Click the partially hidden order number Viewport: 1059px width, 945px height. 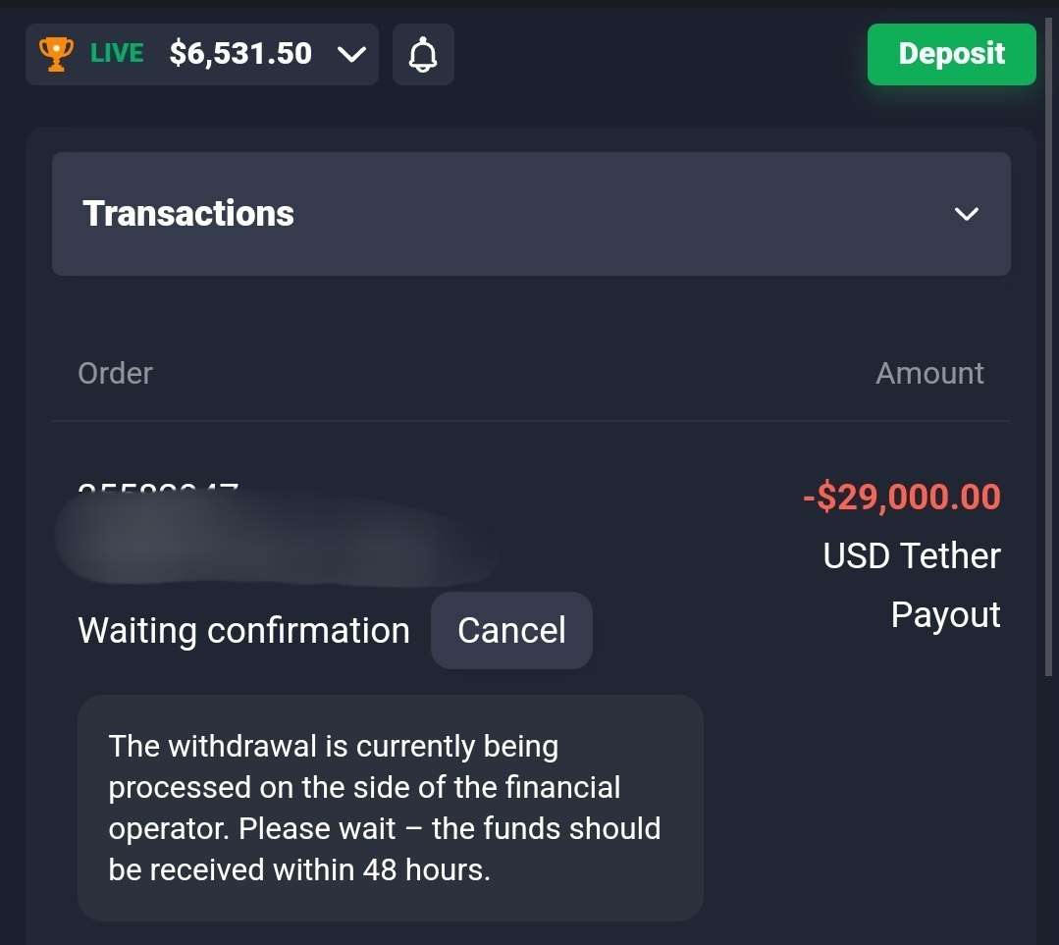coord(157,488)
